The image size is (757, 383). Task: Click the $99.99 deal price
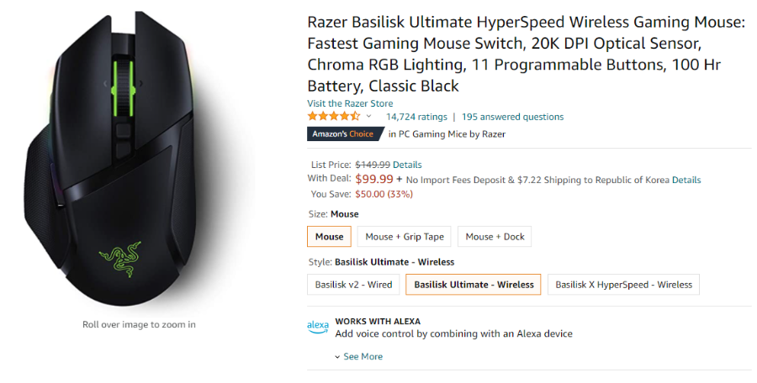374,179
